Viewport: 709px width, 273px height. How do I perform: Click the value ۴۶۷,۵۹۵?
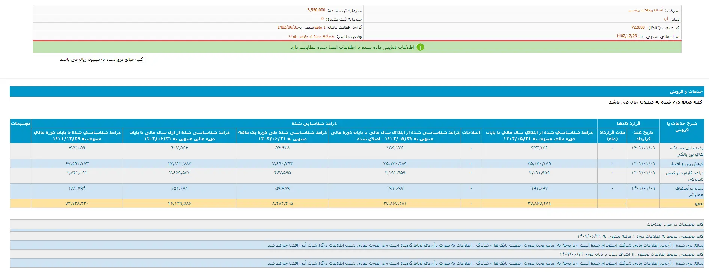(282, 173)
